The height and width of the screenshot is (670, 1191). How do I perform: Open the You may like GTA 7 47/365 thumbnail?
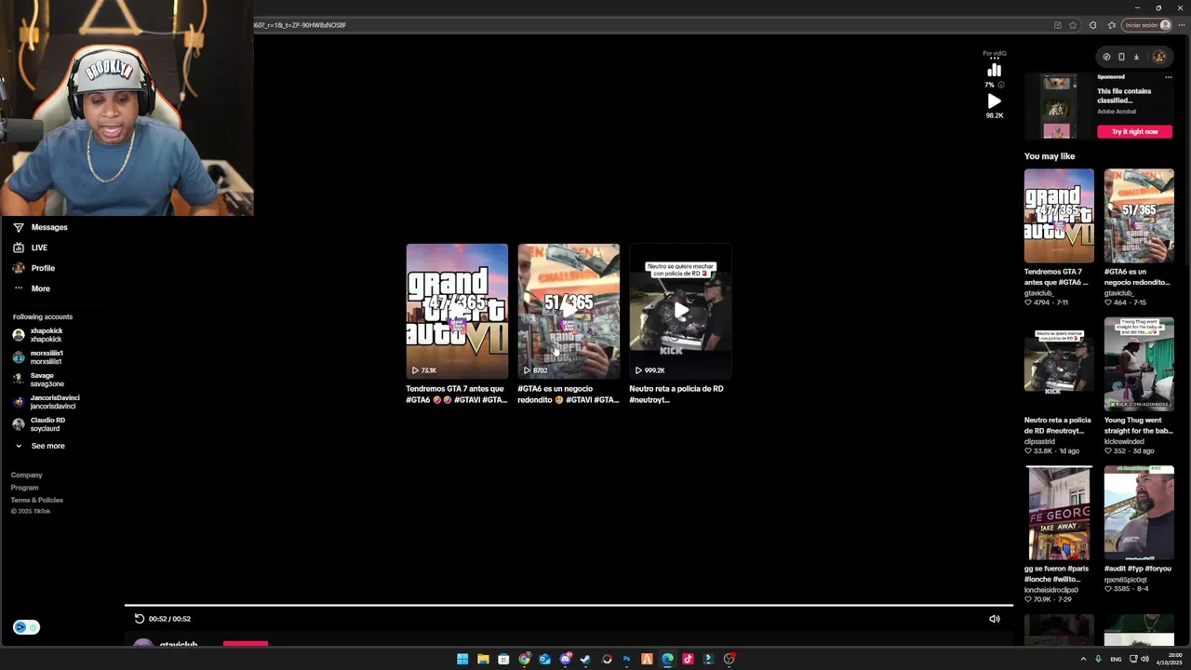point(1059,216)
